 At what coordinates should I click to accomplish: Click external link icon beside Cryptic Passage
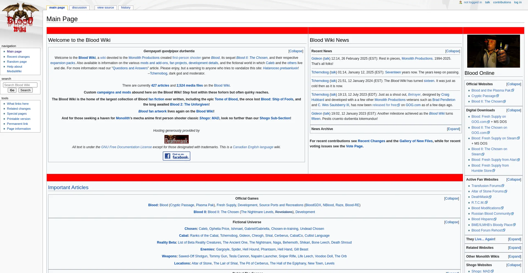pos(497,96)
